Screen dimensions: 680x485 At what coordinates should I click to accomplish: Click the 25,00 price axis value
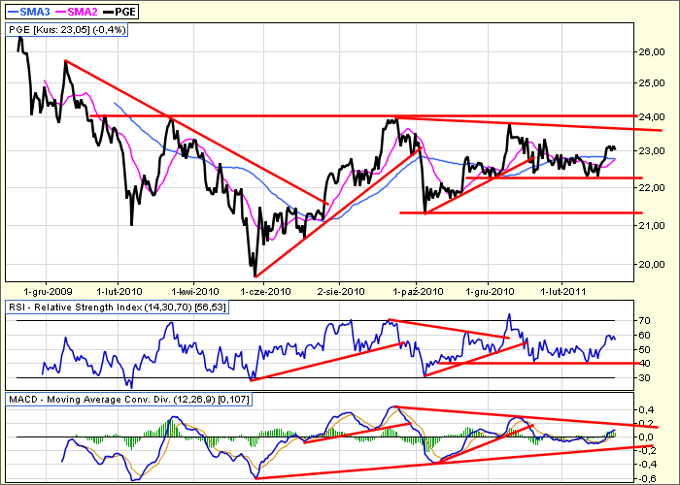tap(652, 82)
